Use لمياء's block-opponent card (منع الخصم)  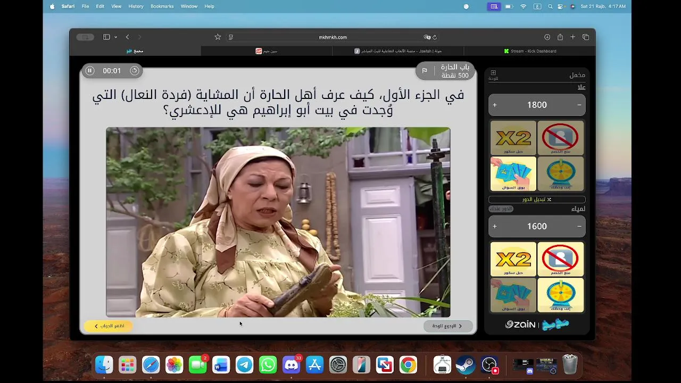coord(560,259)
